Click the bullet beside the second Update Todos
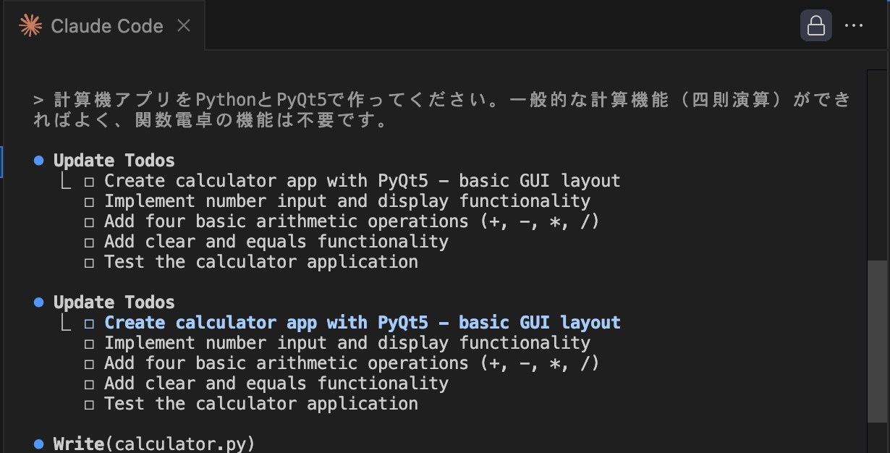 click(x=38, y=301)
